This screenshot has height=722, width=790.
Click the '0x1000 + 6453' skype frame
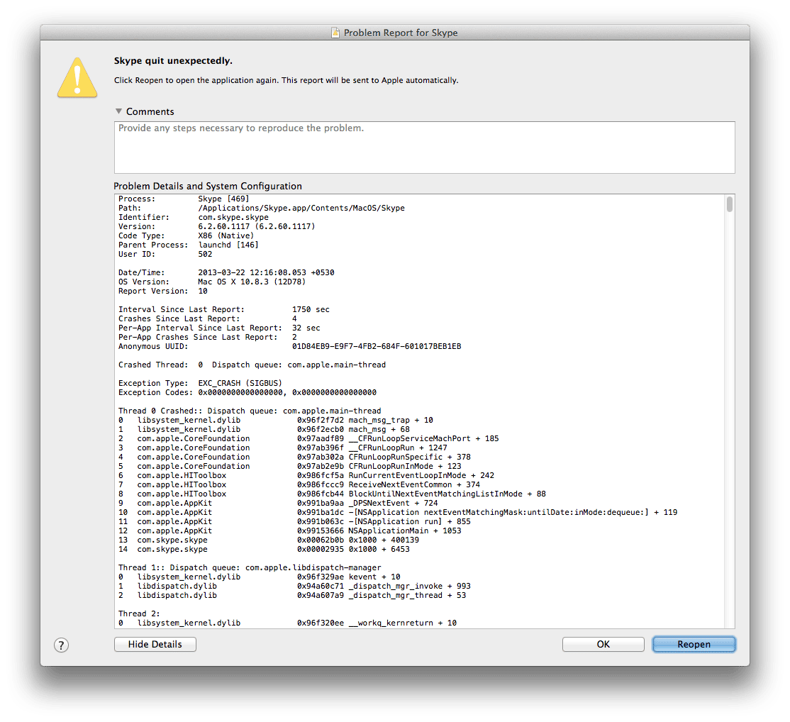tap(264, 549)
